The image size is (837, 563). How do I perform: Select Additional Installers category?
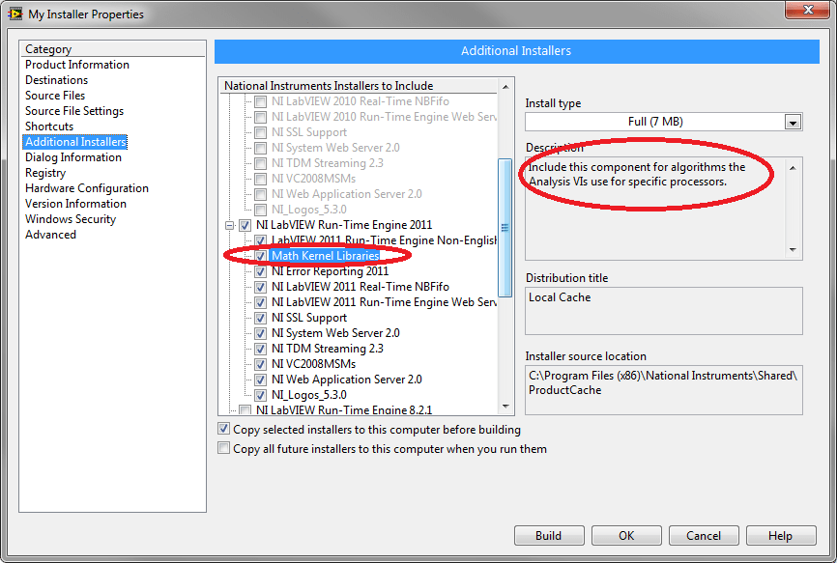[x=75, y=142]
